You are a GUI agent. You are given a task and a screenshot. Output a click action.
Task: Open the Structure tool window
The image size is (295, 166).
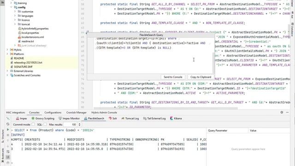pyautogui.click(x=3, y=136)
